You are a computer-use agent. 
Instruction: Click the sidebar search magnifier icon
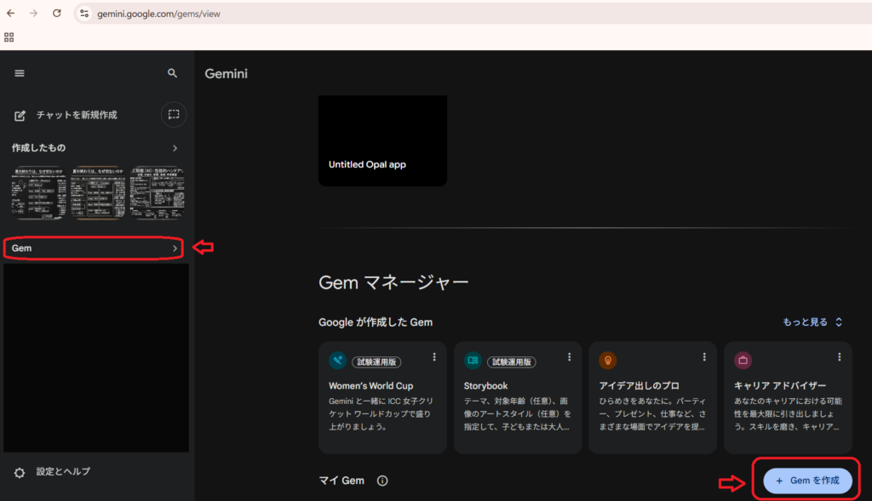pos(172,73)
